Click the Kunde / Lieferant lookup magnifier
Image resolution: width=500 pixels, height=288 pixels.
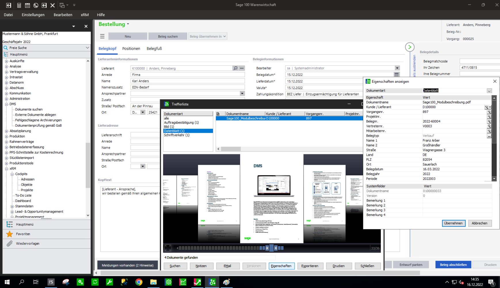click(487, 107)
